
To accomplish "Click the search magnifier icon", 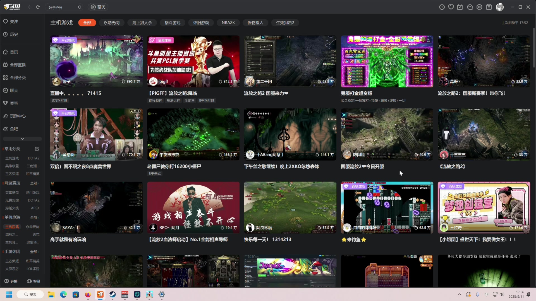I will tap(80, 7).
